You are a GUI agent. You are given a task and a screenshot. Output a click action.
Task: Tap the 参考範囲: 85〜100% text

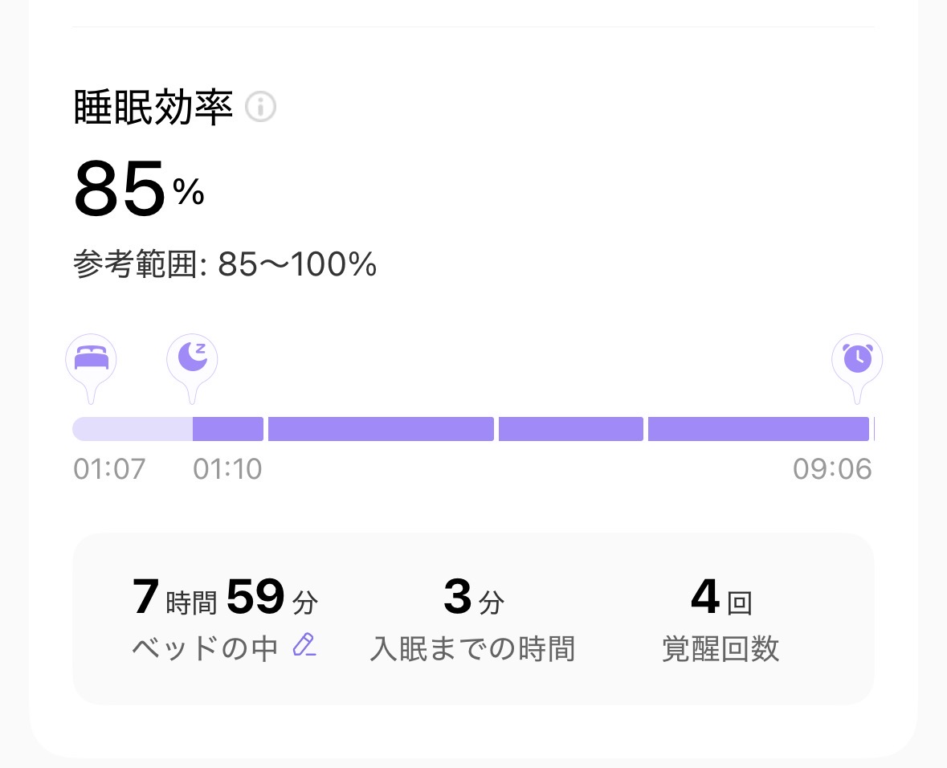coord(225,264)
